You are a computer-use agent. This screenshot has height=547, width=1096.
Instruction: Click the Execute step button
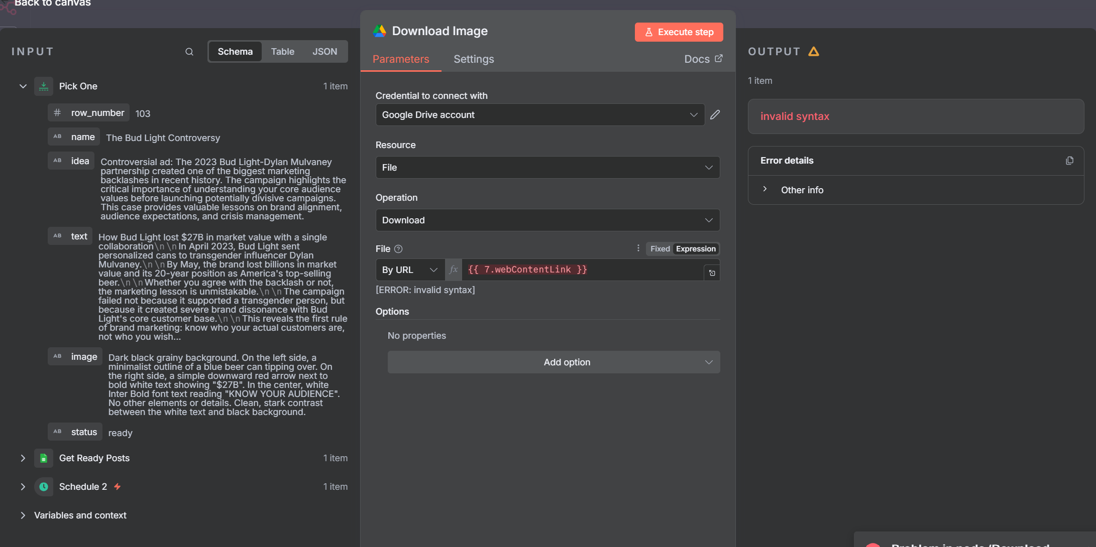click(679, 32)
